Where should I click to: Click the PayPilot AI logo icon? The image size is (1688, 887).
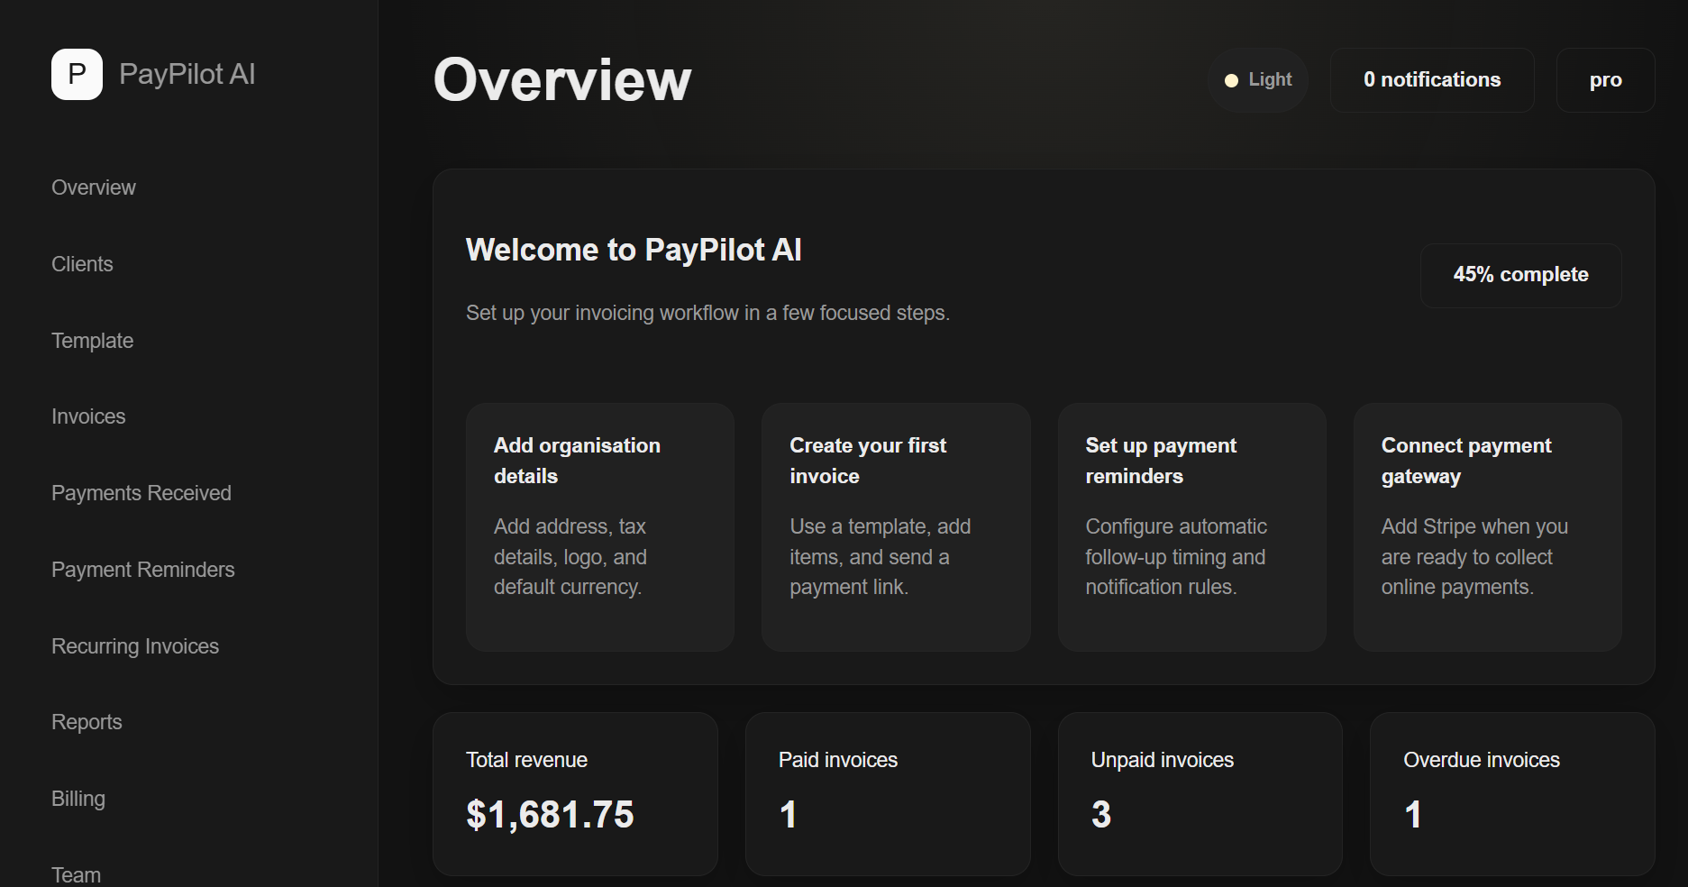click(x=77, y=74)
